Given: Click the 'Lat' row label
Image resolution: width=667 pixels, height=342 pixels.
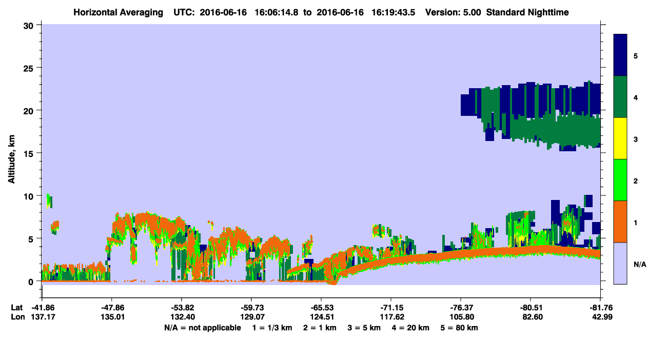Looking at the screenshot, I should [x=16, y=308].
